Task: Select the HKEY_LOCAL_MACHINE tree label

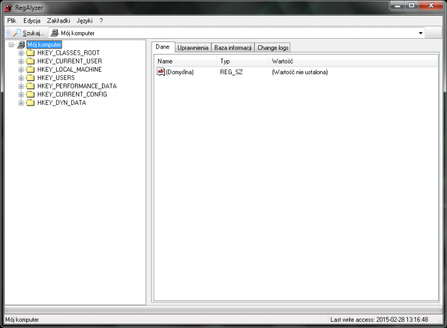Action: point(69,69)
